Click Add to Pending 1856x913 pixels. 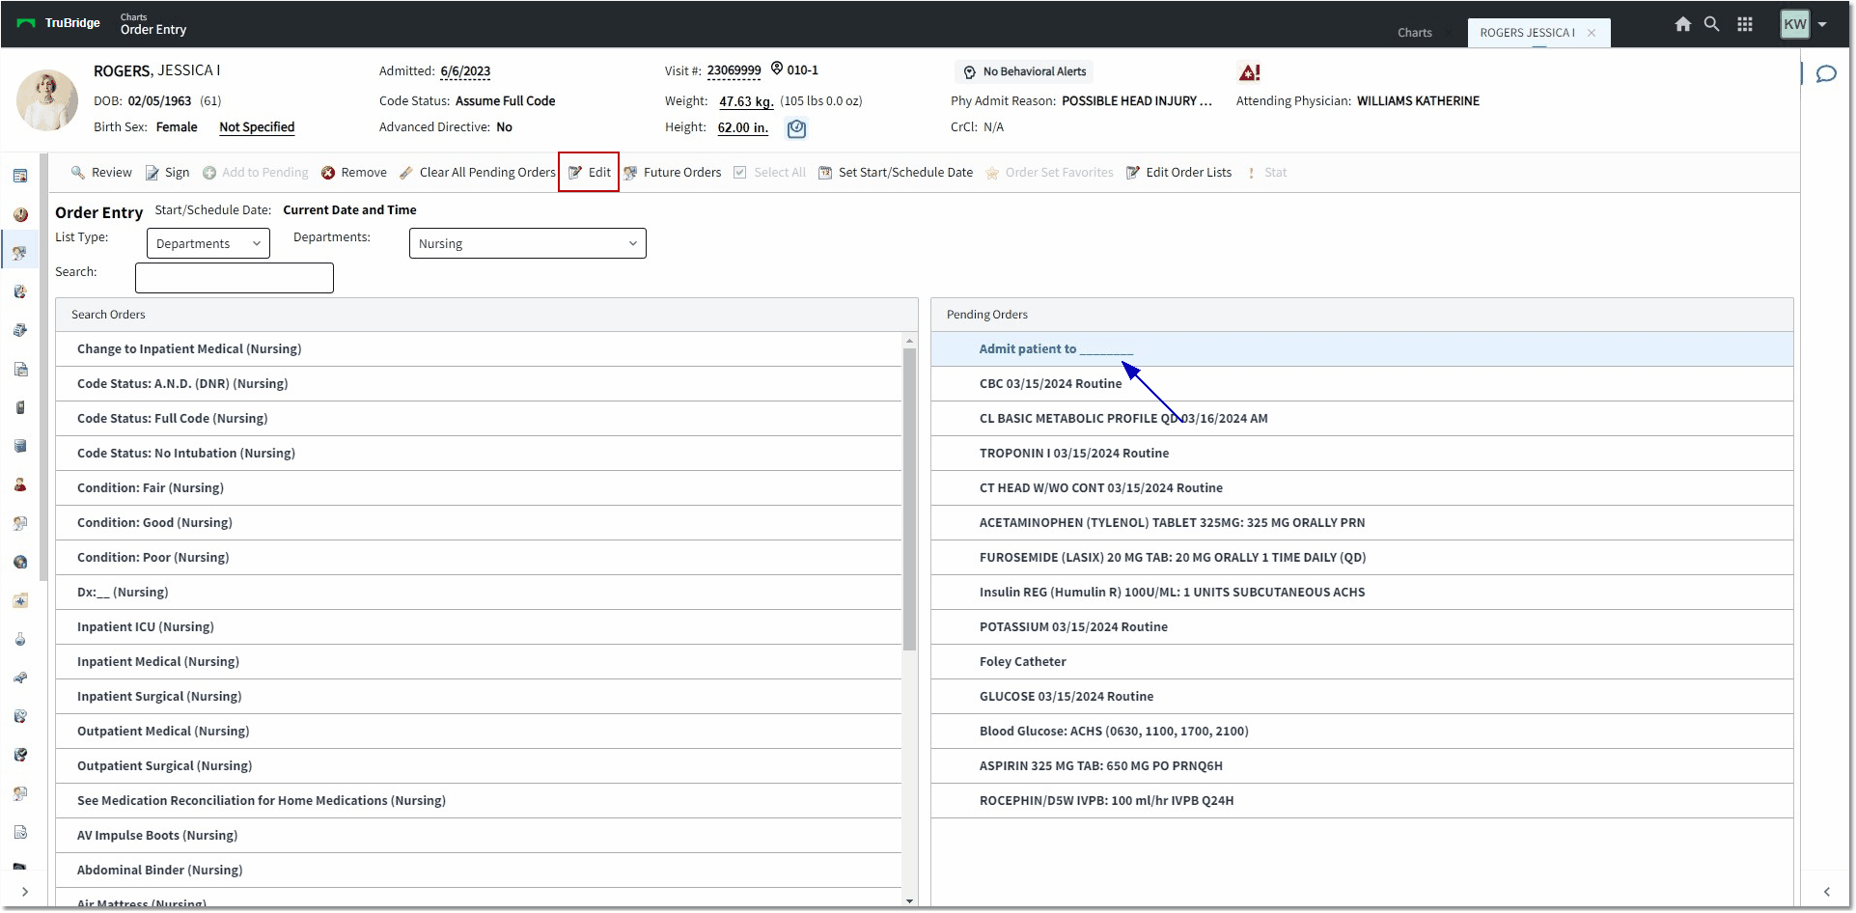point(255,173)
